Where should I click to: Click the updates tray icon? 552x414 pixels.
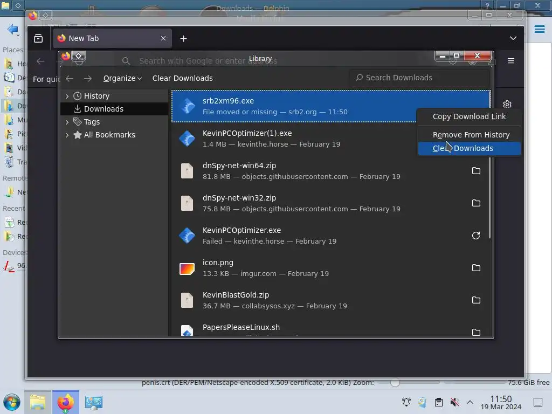pyautogui.click(x=422, y=402)
